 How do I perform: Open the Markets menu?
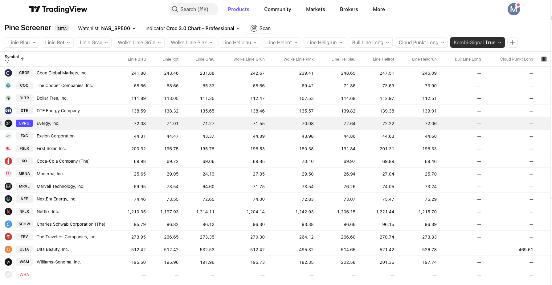(x=315, y=9)
